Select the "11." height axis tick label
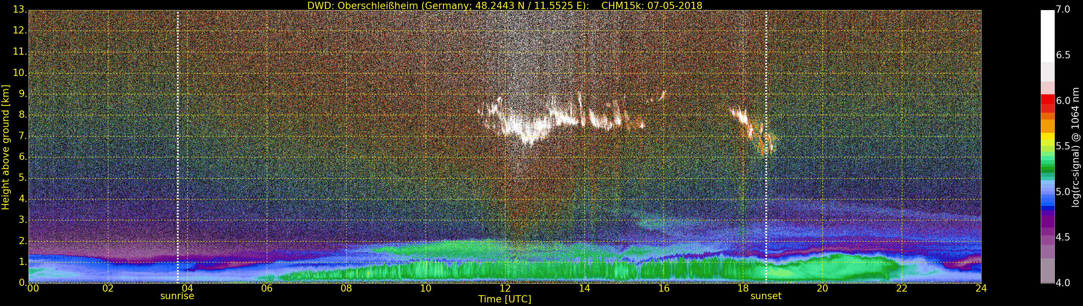 pyautogui.click(x=20, y=51)
